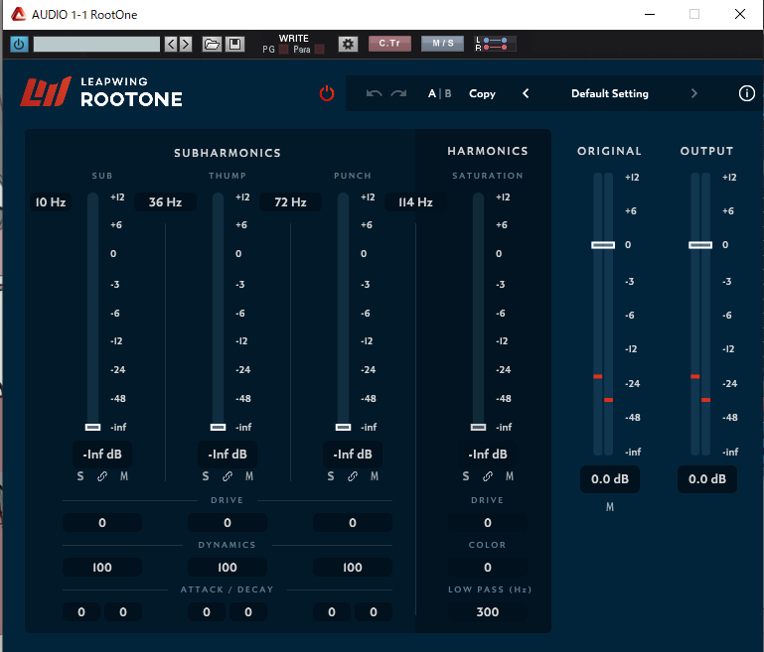Viewport: 764px width, 652px height.
Task: Click the THUMP dynamics 100 field
Action: click(228, 568)
